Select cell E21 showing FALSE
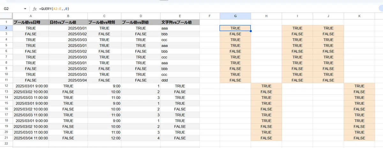The image size is (383, 148). tap(180, 138)
